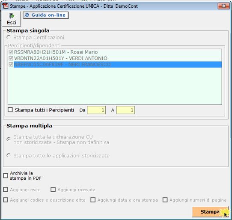232x220 pixels.
Task: Click the PDF application icon in title bar
Action: coord(5,6)
